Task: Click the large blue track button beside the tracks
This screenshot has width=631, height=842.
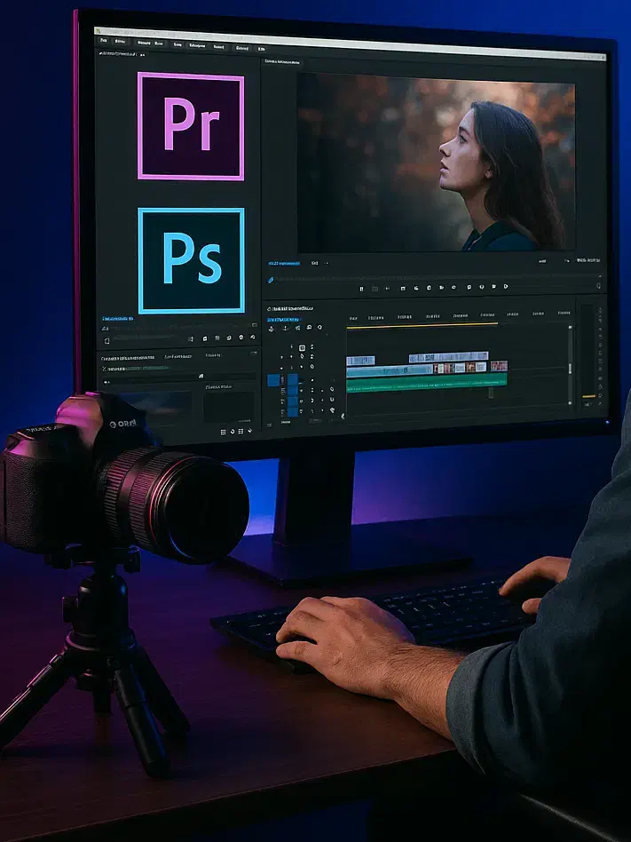Action: (273, 380)
